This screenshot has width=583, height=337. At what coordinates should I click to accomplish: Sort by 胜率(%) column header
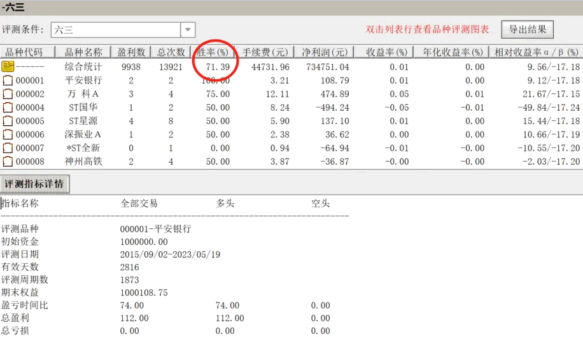213,52
